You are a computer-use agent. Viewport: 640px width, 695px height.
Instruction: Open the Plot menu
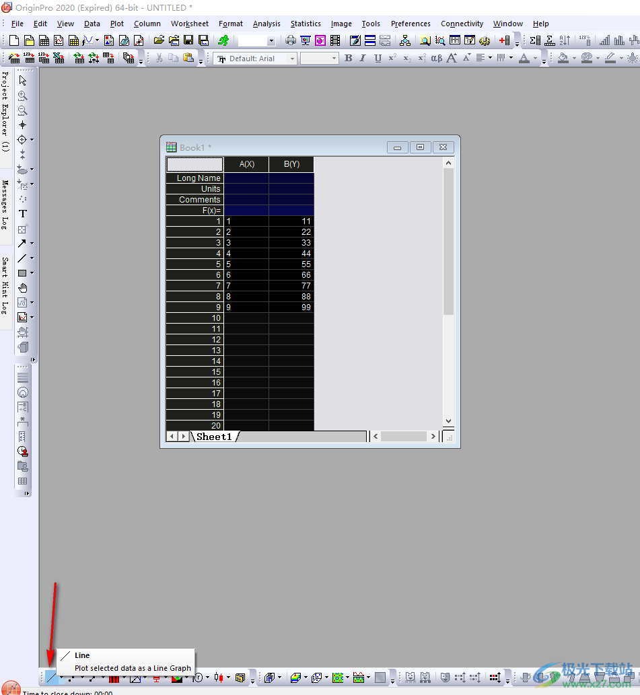(x=117, y=24)
